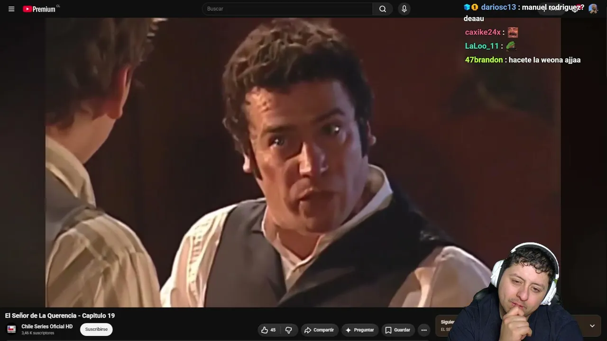Open the Chile Series Oficial HD channel avatar

(x=11, y=329)
